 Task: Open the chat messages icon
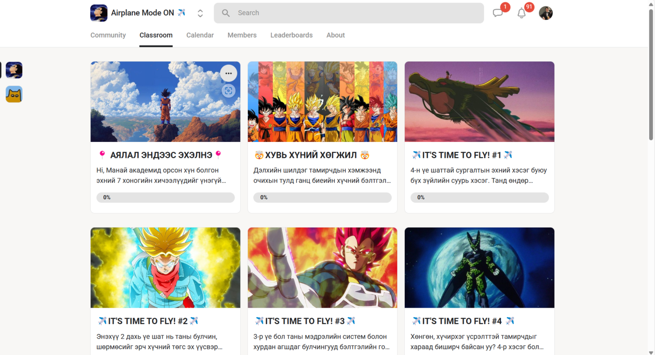click(498, 13)
